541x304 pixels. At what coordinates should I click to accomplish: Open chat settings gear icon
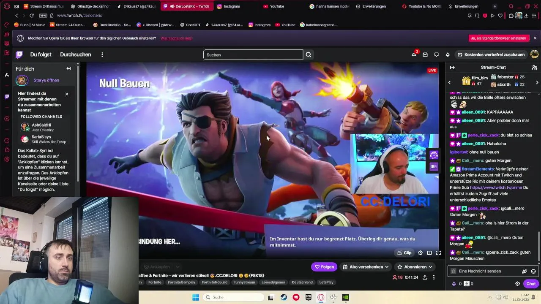tap(517, 284)
